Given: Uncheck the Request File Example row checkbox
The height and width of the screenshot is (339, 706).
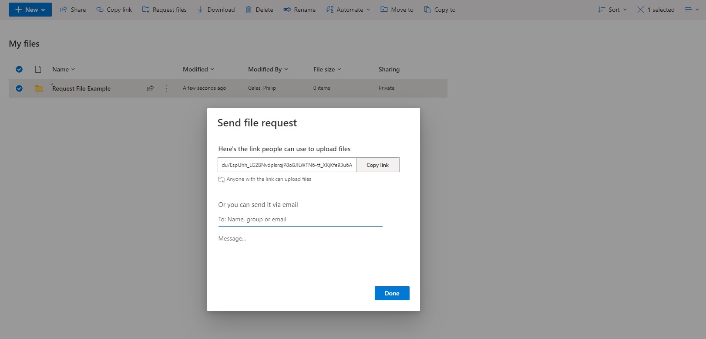Looking at the screenshot, I should (x=19, y=88).
